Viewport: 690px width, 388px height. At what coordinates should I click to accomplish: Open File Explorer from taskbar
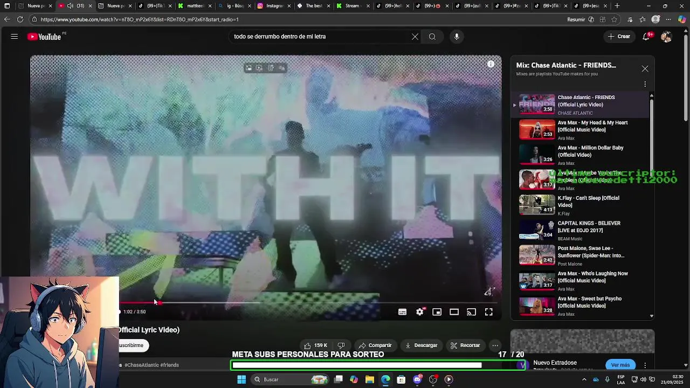370,379
